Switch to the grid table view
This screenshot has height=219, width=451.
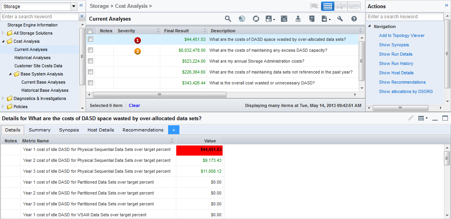click(328, 6)
